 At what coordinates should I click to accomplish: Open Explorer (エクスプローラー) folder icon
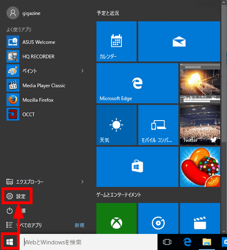pyautogui.click(x=9, y=182)
